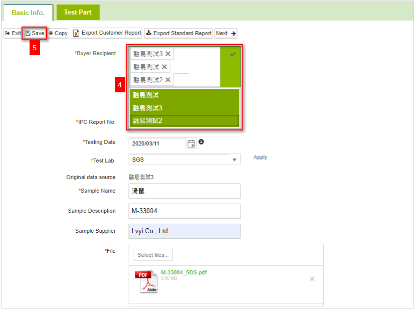The image size is (414, 309).
Task: Remove the 融易測試2 recipient tag
Action: tap(168, 80)
